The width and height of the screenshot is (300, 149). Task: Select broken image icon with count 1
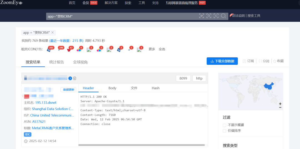pos(139,50)
